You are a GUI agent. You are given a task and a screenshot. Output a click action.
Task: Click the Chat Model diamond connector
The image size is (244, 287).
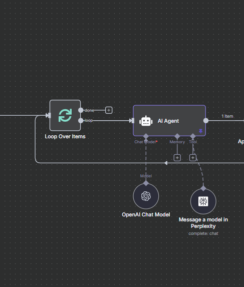(x=146, y=136)
